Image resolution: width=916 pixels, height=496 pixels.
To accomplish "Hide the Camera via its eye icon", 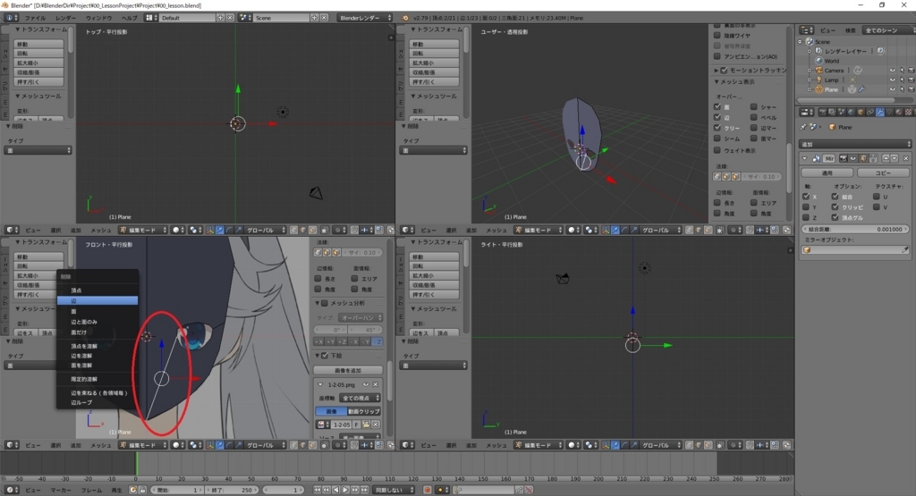I will pyautogui.click(x=892, y=71).
